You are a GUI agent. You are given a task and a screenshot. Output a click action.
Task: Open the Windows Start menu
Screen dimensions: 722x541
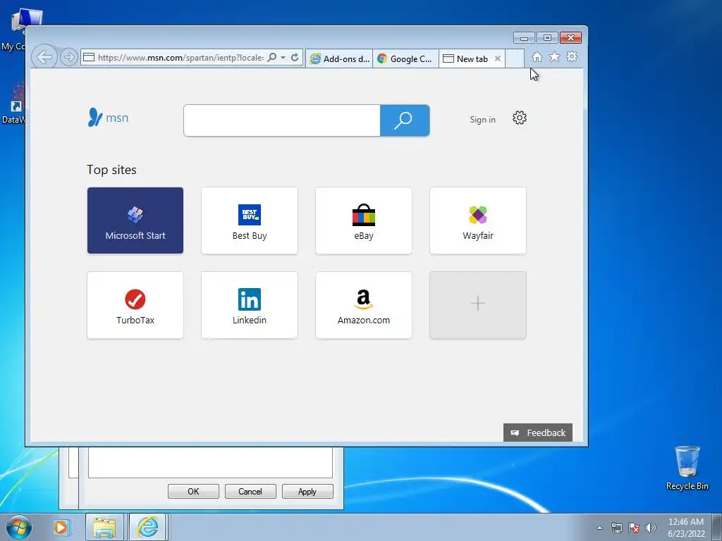(19, 527)
